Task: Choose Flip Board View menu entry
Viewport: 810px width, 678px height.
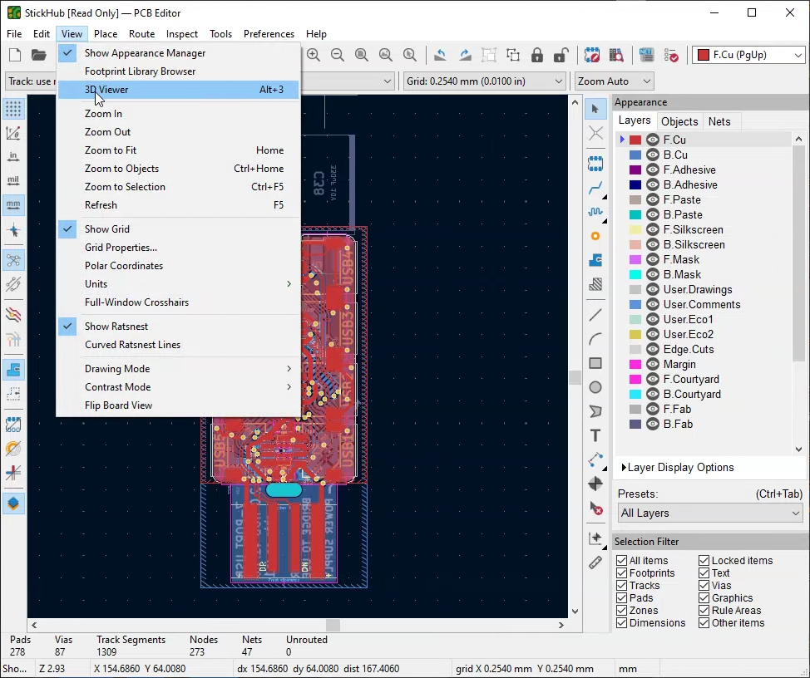Action: [118, 405]
